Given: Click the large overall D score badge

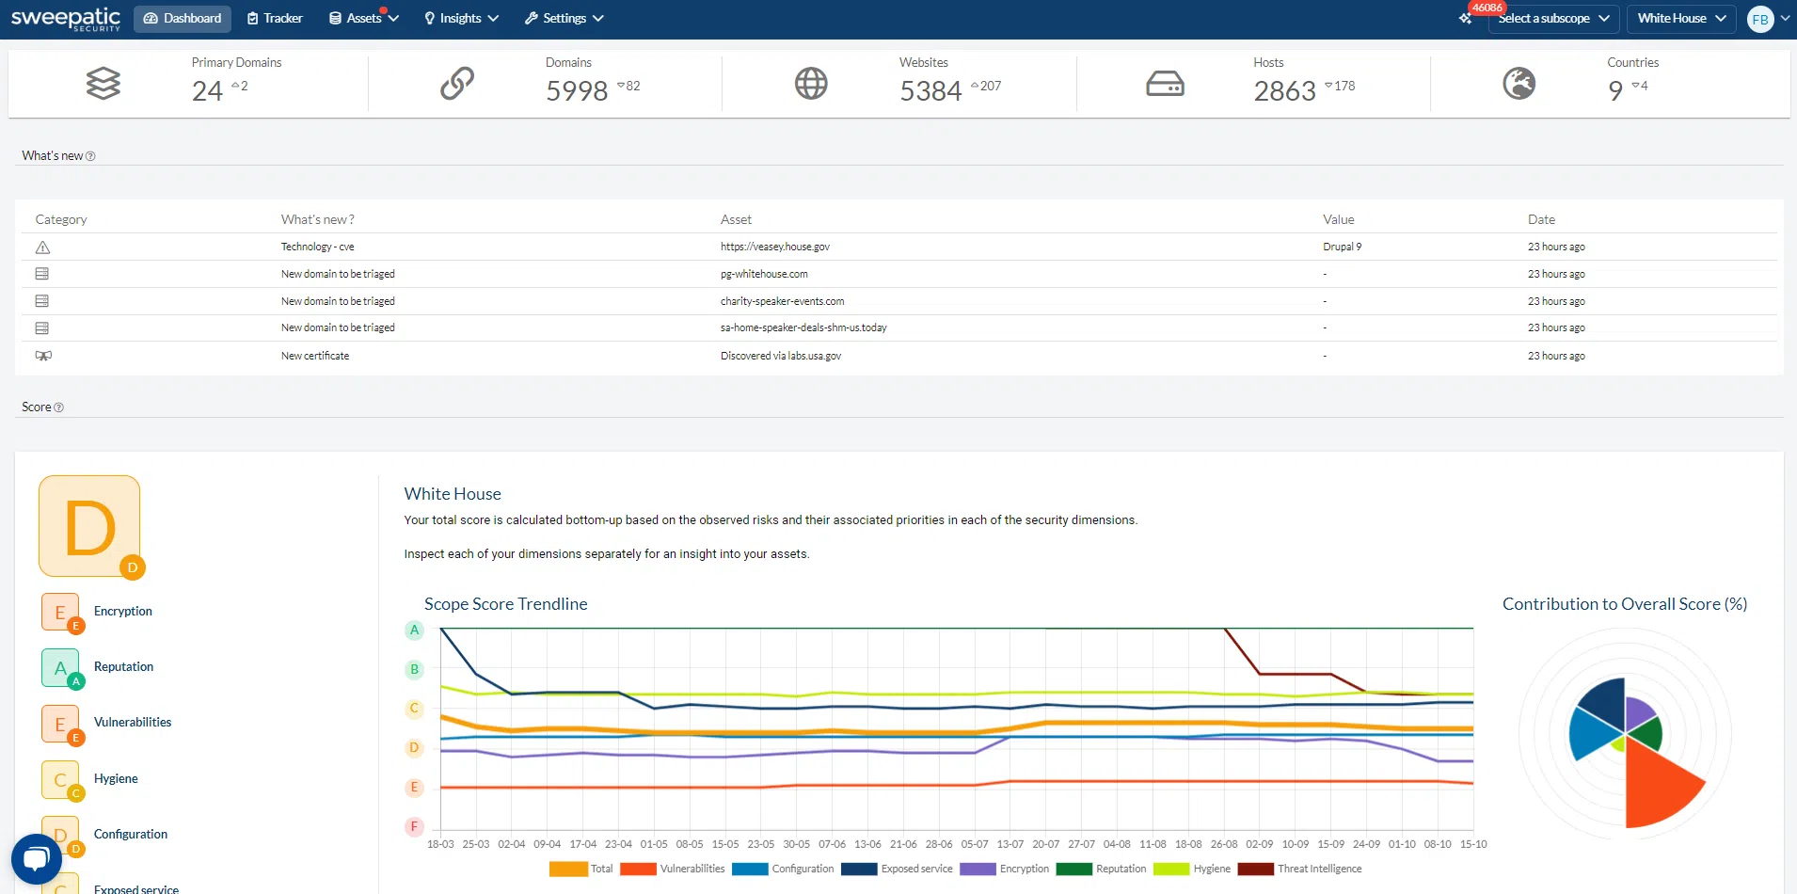Looking at the screenshot, I should coord(90,526).
